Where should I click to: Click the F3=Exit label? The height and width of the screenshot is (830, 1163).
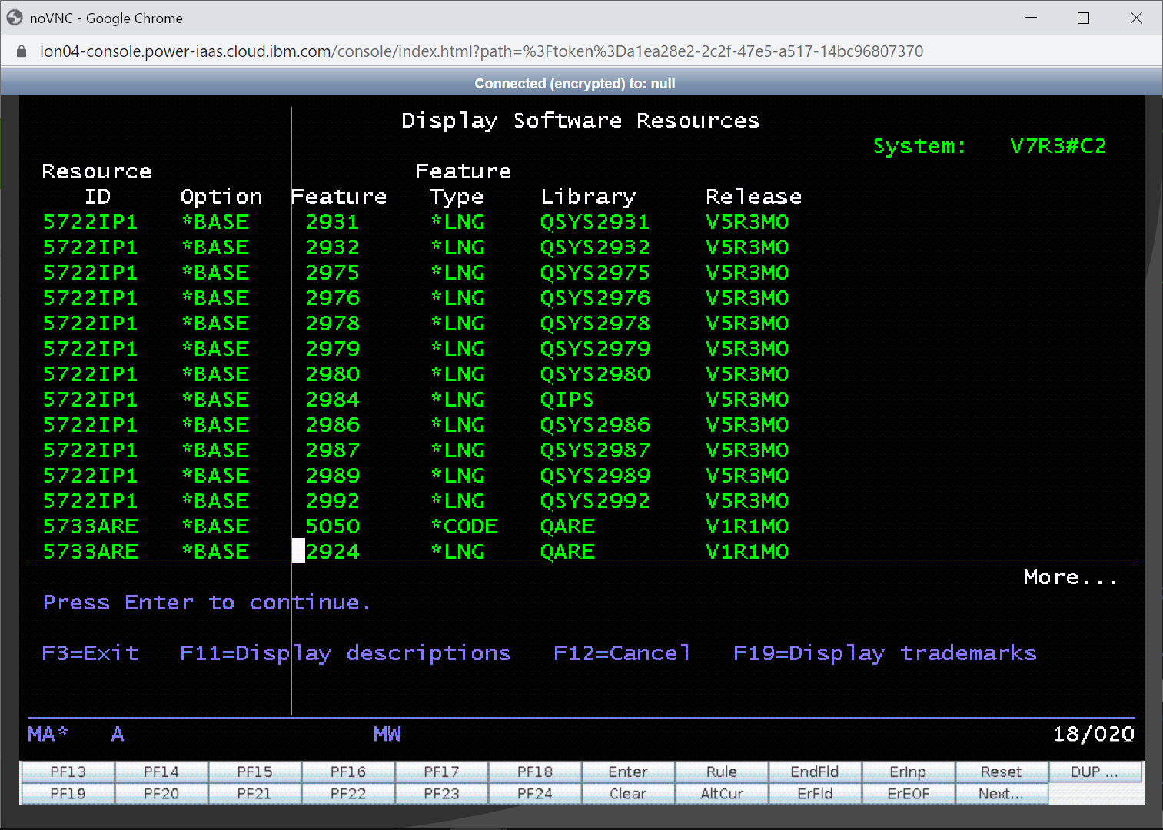pos(90,653)
